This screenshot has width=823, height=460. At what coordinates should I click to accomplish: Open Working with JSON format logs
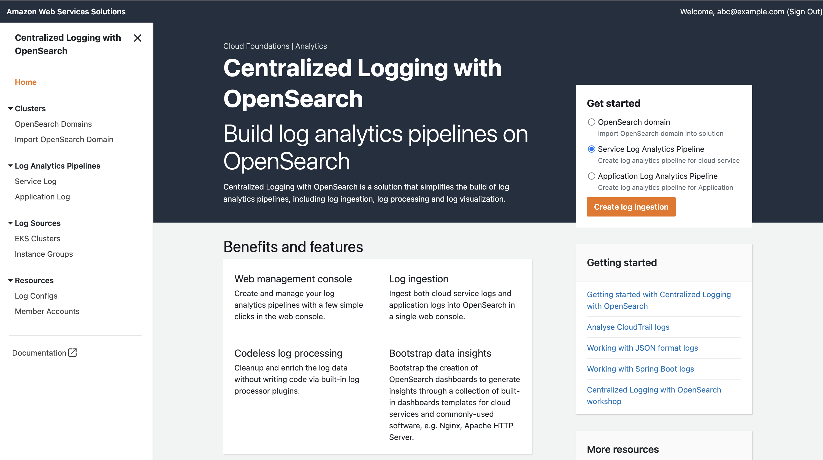(642, 348)
